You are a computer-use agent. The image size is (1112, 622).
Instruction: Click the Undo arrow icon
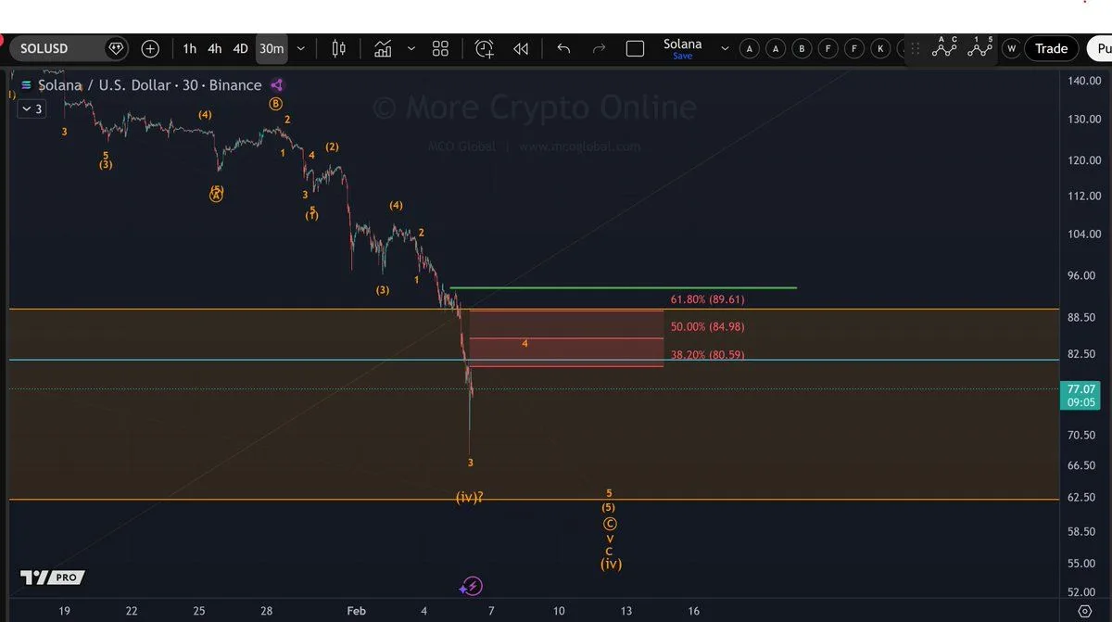(x=563, y=48)
